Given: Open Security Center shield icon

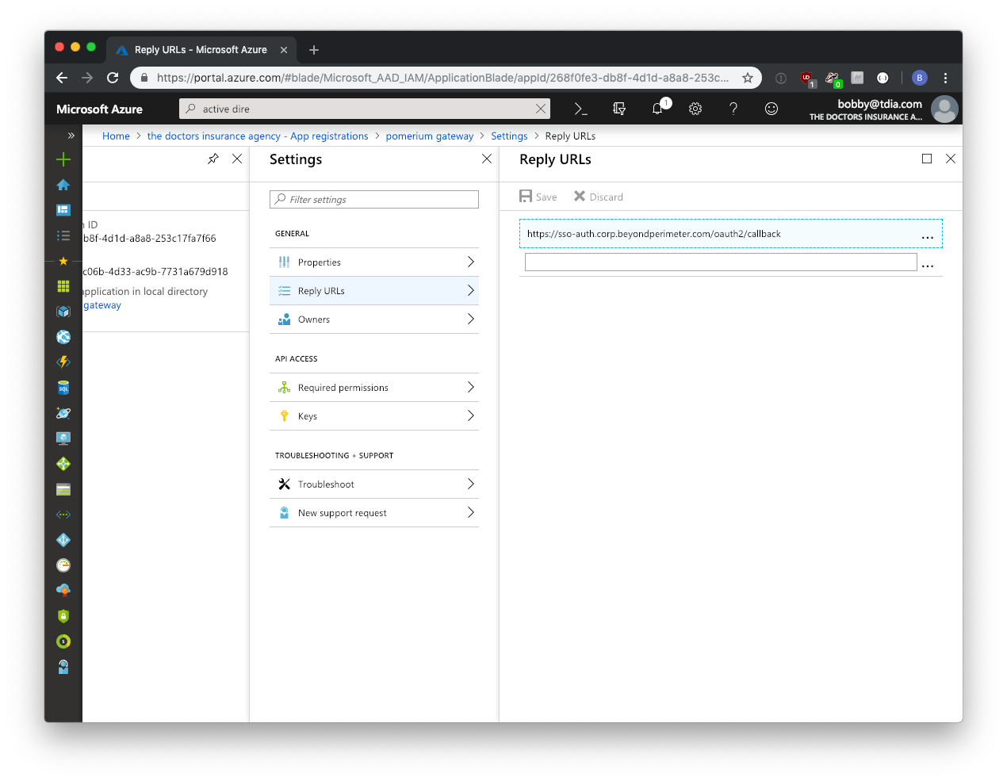Looking at the screenshot, I should click(x=63, y=616).
